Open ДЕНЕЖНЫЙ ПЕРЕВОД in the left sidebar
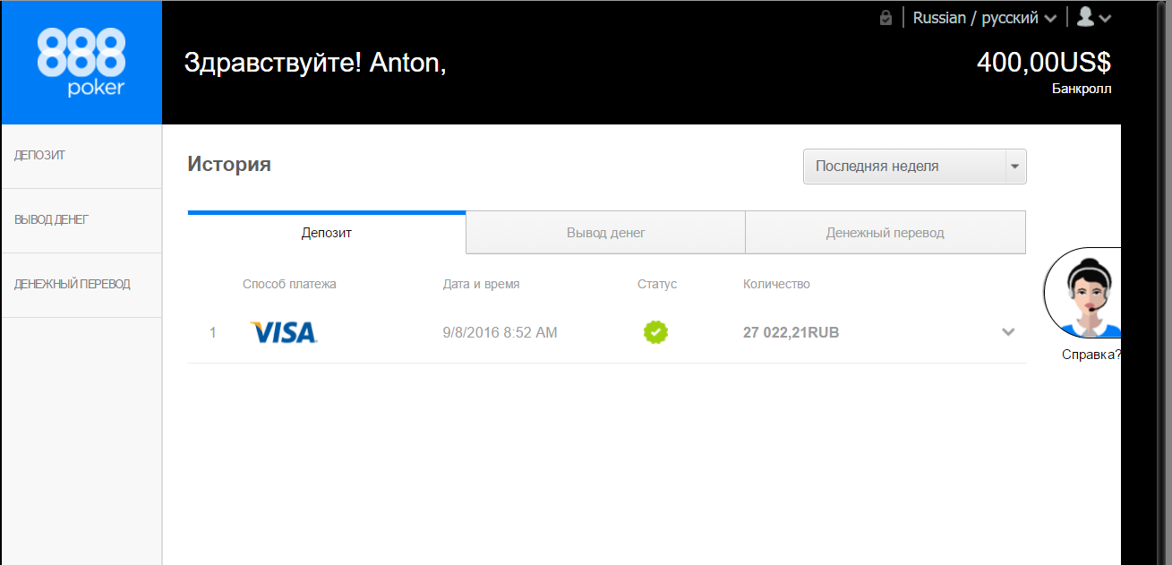 73,285
